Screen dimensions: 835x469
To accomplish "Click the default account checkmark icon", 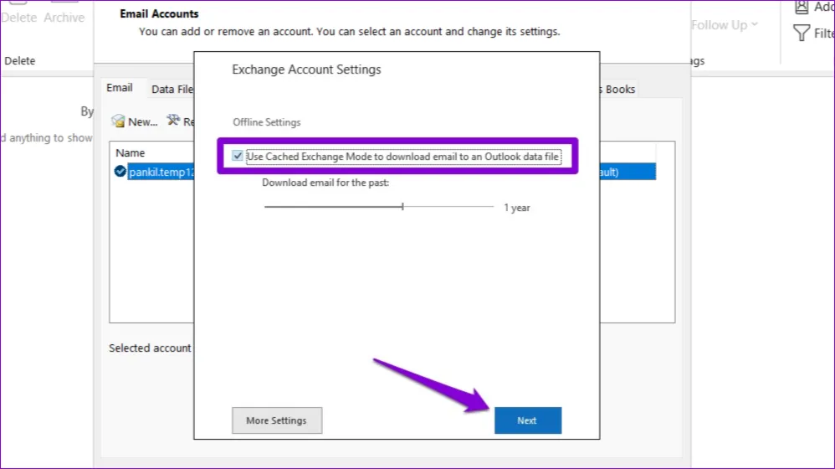I will (120, 172).
